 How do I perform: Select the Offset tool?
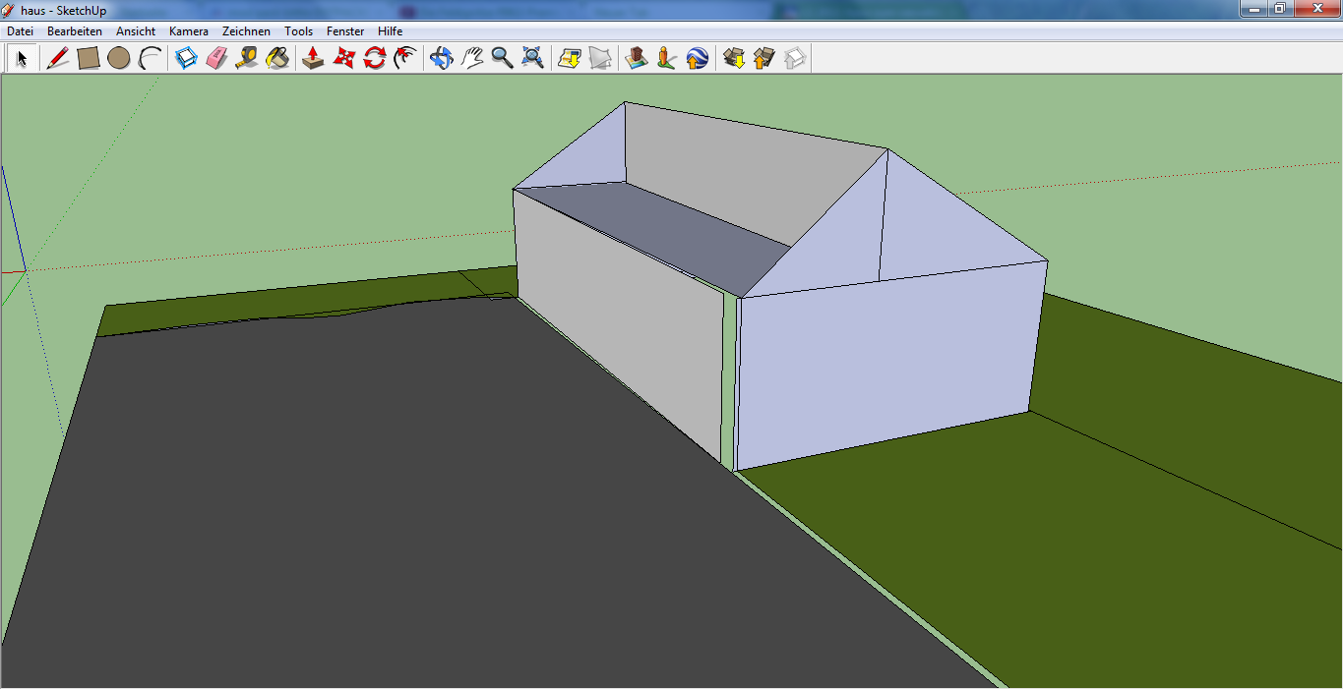click(x=404, y=58)
